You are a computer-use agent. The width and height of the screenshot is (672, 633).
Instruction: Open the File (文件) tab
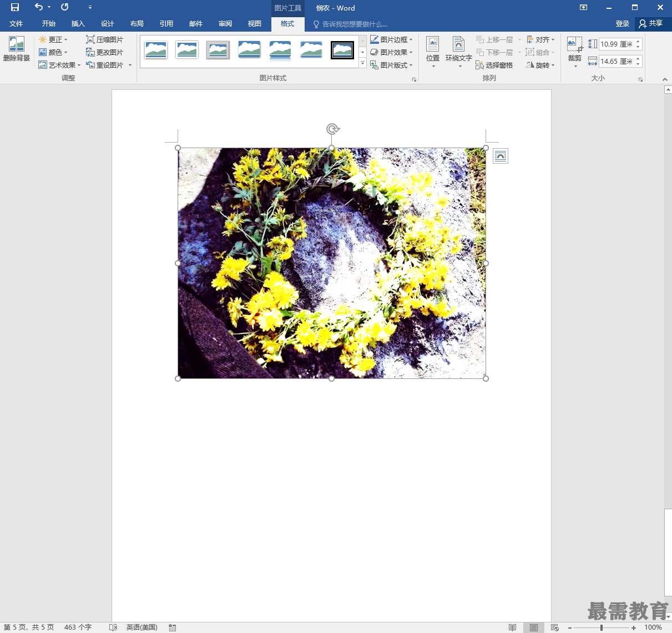(16, 24)
